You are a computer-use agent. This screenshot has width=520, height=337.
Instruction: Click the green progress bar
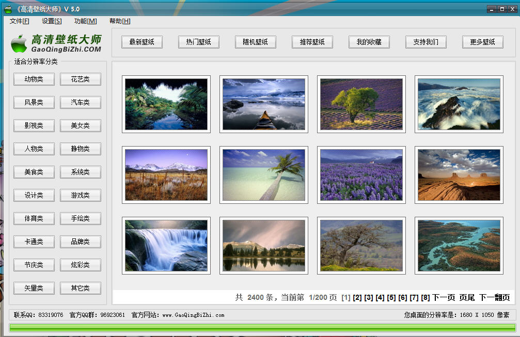262,328
